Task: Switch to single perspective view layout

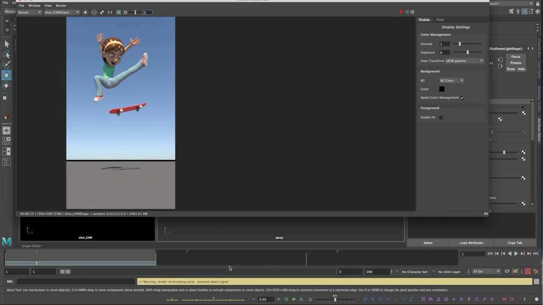Action: coord(7,131)
